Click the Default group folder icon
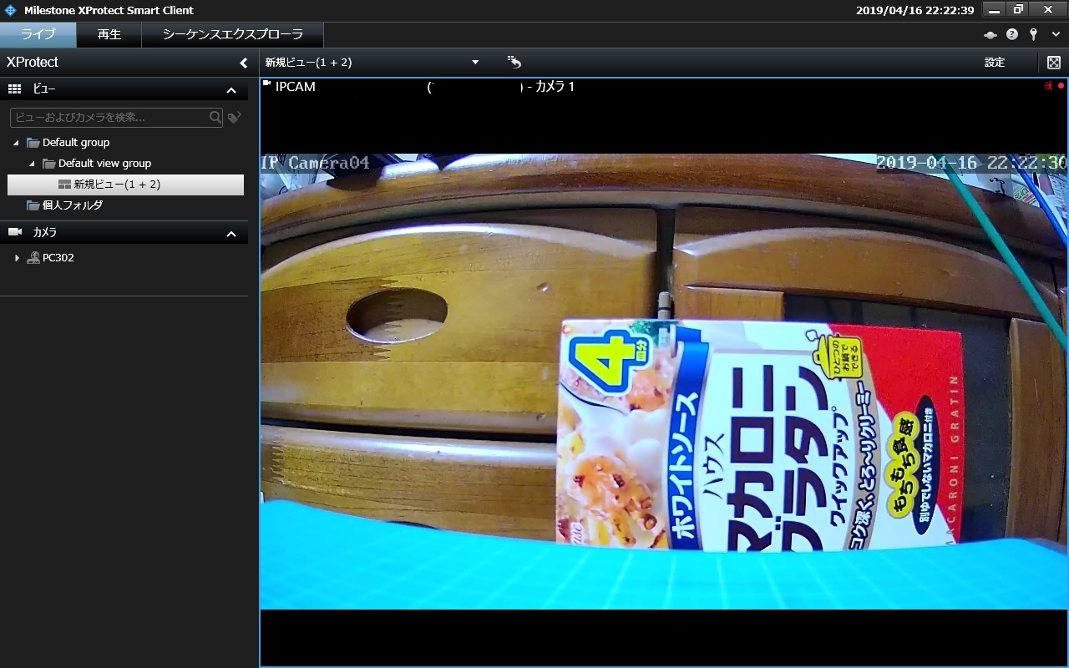Image resolution: width=1069 pixels, height=668 pixels. tap(33, 143)
